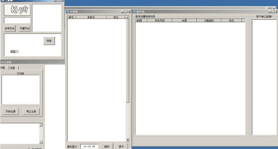The width and height of the screenshot is (278, 149).
Task: Click the 本地端 window title bar icon
Action: 67,12
